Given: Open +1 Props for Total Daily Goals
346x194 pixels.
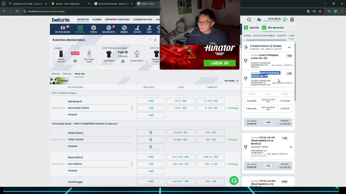Looking at the screenshot, I should (x=232, y=140).
